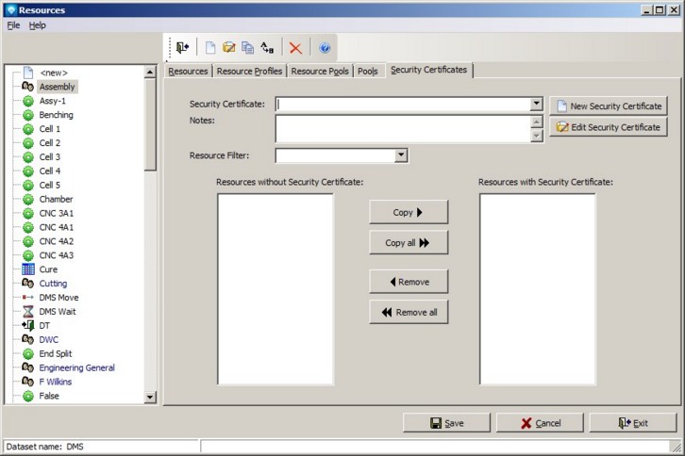
Task: Click the exit door icon in toolbar
Action: click(182, 48)
